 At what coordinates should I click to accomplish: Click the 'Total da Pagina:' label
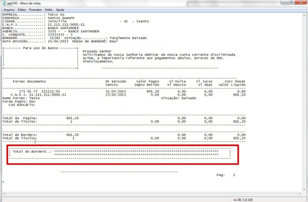(20, 118)
